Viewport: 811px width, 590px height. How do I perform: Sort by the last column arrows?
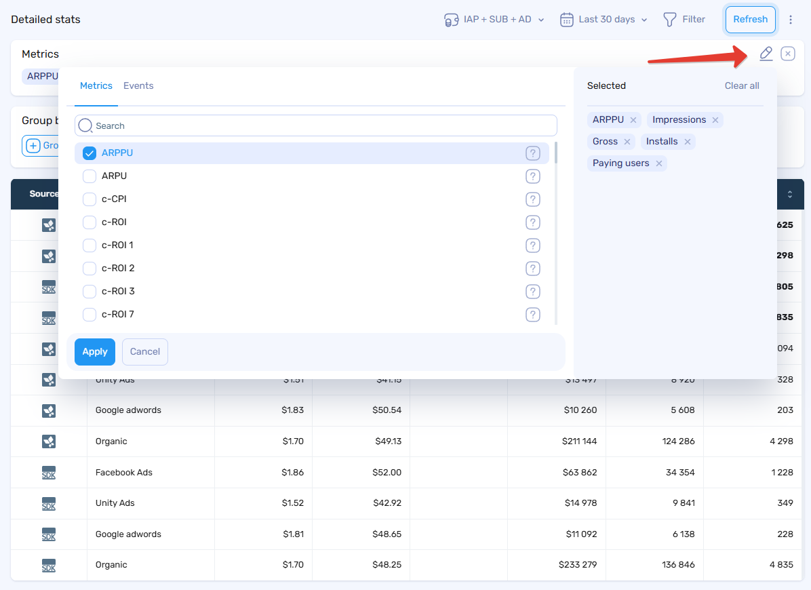789,195
